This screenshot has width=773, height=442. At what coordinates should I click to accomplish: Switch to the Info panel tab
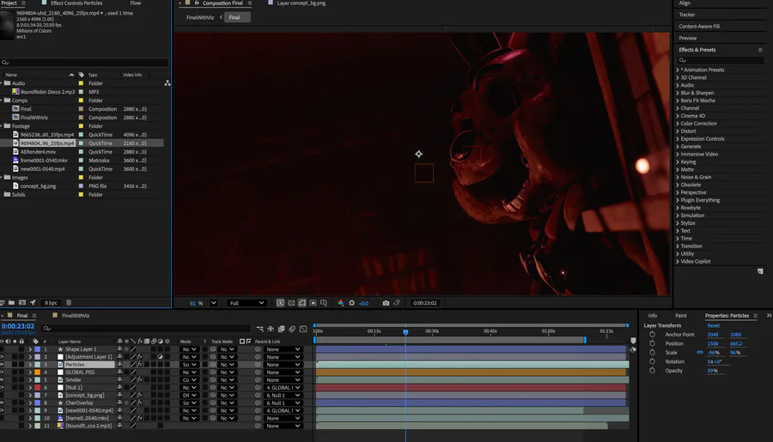click(653, 315)
